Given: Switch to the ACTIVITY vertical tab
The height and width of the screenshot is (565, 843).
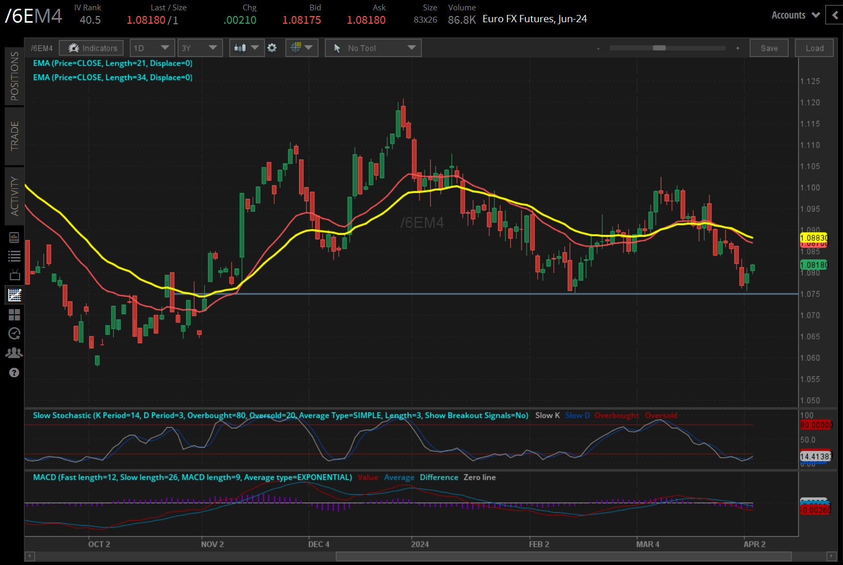Looking at the screenshot, I should coord(14,196).
